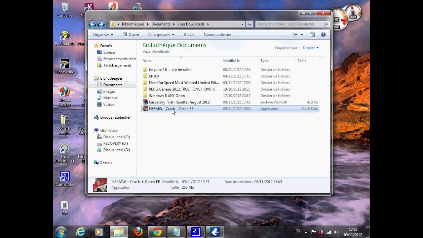Select Favoris in the navigation pane

tap(106, 46)
